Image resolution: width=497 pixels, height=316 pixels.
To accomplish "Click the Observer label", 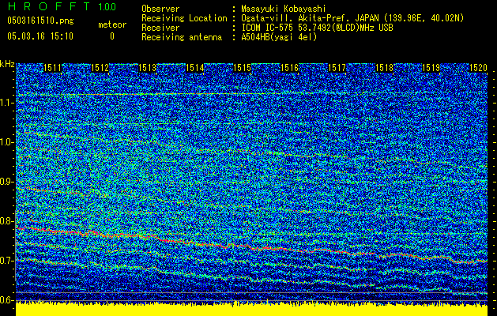I will [x=160, y=9].
